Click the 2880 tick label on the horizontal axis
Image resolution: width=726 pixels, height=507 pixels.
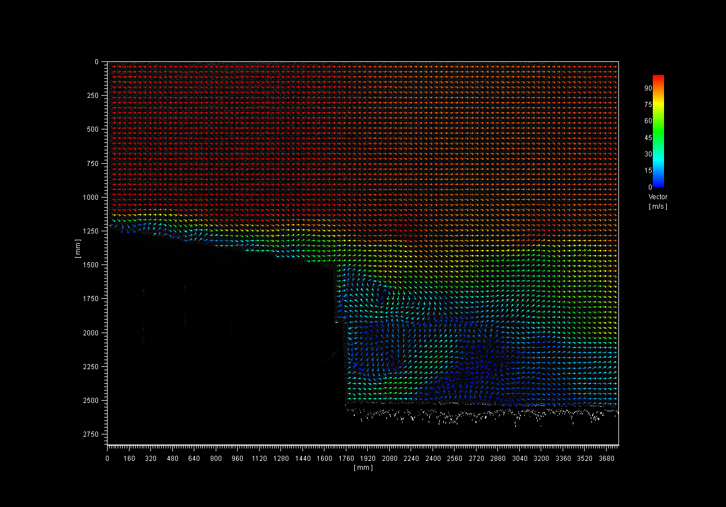497,459
